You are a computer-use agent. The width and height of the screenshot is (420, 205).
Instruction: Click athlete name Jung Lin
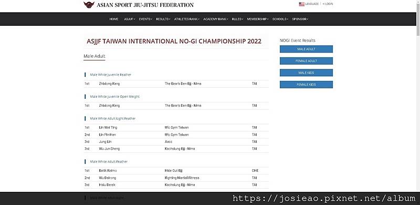point(105,142)
